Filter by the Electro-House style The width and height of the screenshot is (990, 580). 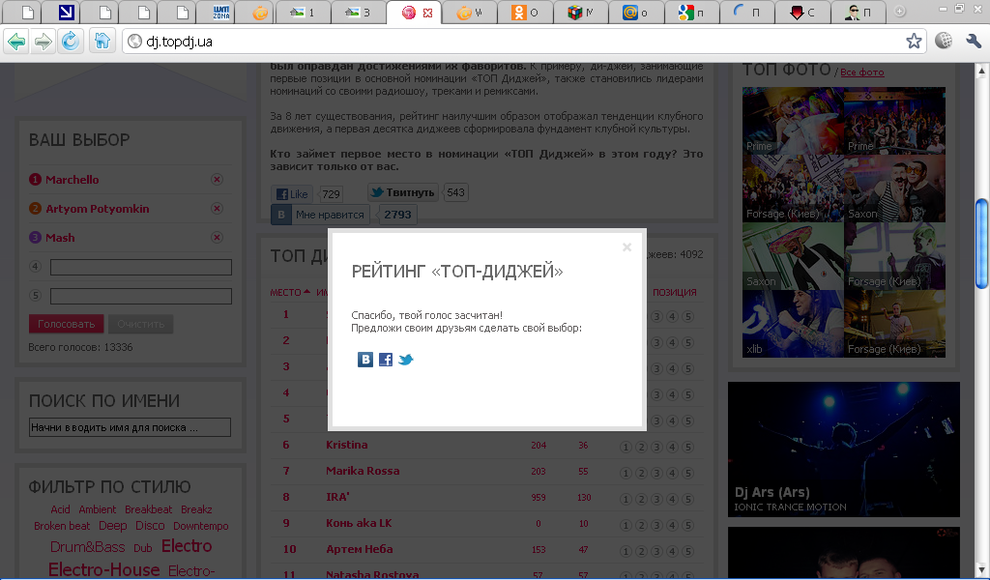(104, 569)
